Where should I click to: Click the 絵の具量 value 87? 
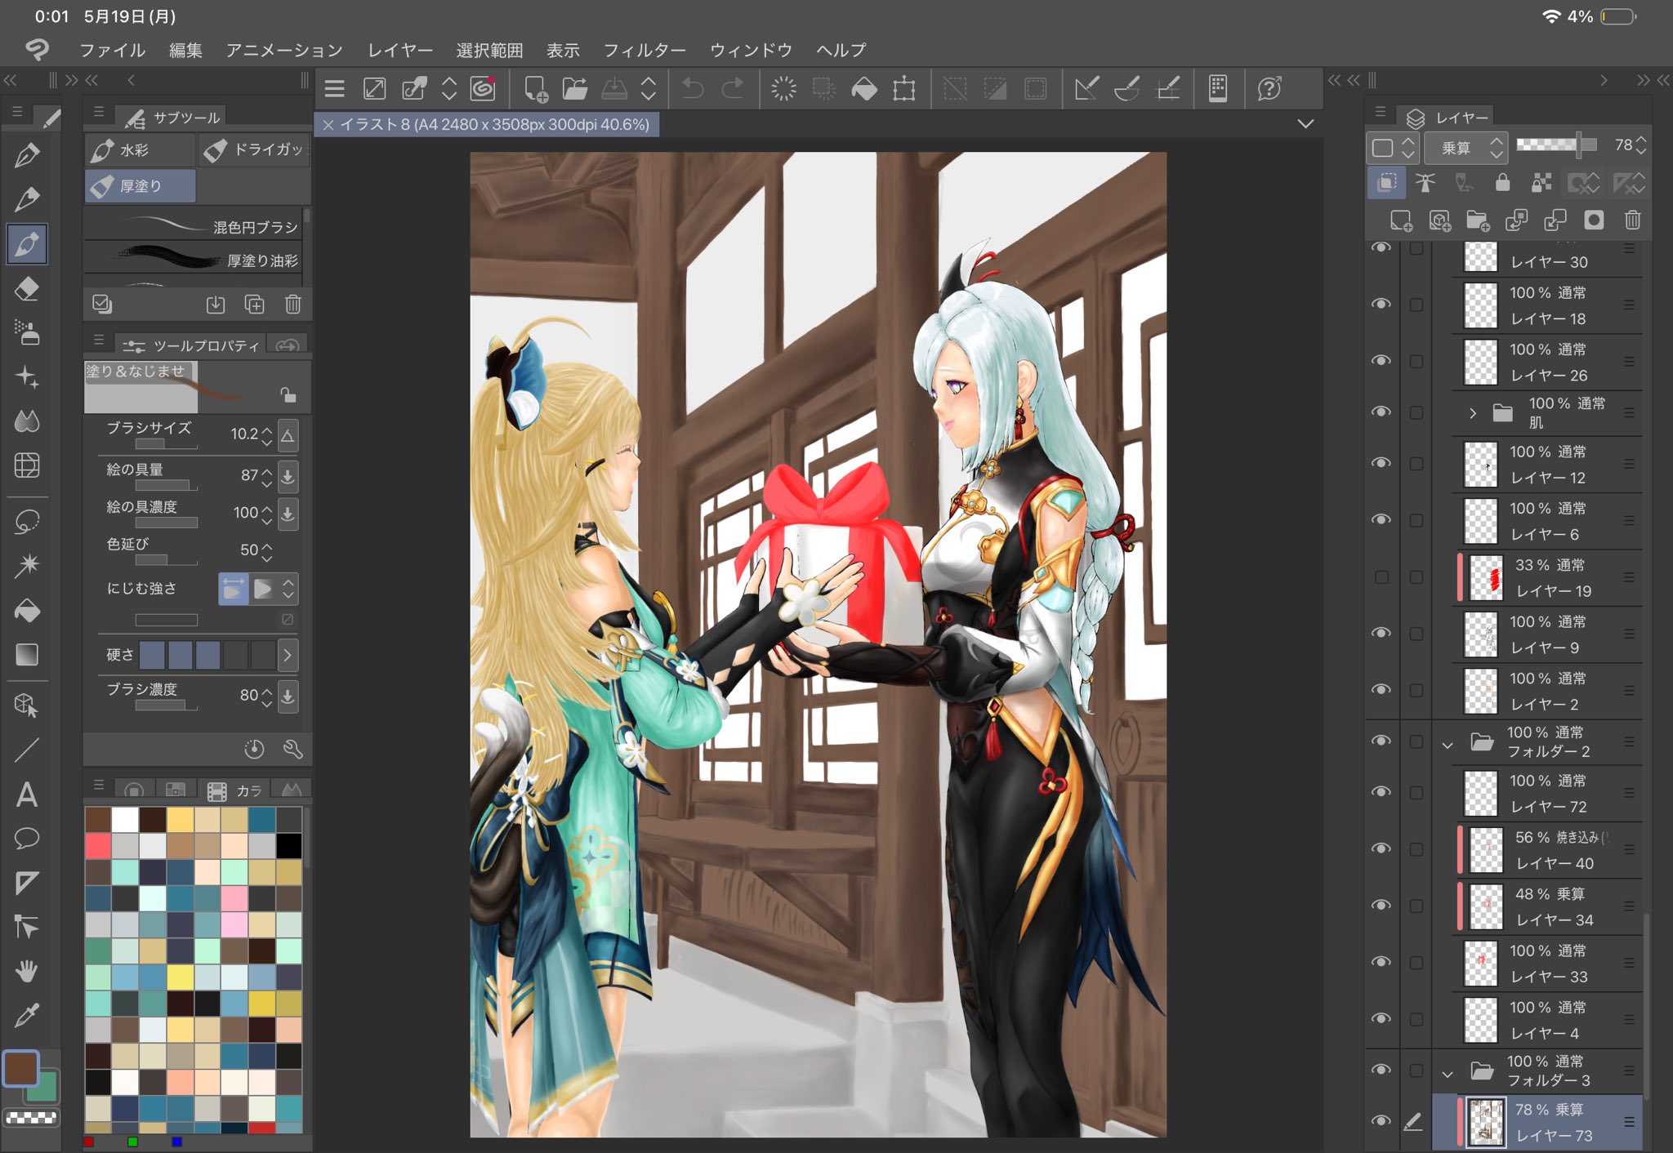(x=249, y=474)
